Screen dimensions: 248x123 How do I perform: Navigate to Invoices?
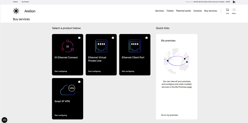(x=198, y=11)
